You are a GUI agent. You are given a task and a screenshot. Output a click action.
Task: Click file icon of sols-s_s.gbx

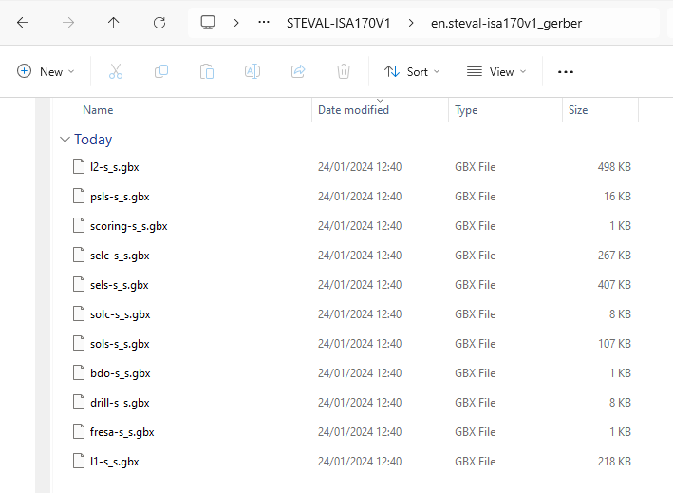click(x=79, y=343)
